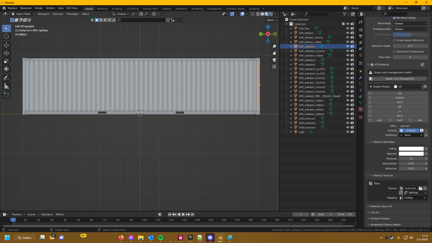Open the Blend Mode dropdown
The height and width of the screenshot is (243, 432).
(410, 23)
